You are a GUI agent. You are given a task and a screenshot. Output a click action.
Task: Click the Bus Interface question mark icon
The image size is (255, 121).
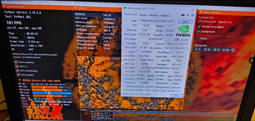[187, 48]
